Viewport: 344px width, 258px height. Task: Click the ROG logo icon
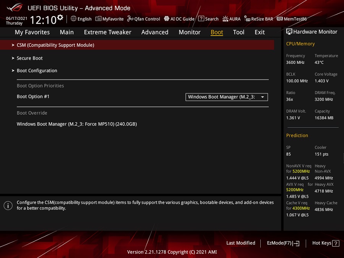(15, 8)
